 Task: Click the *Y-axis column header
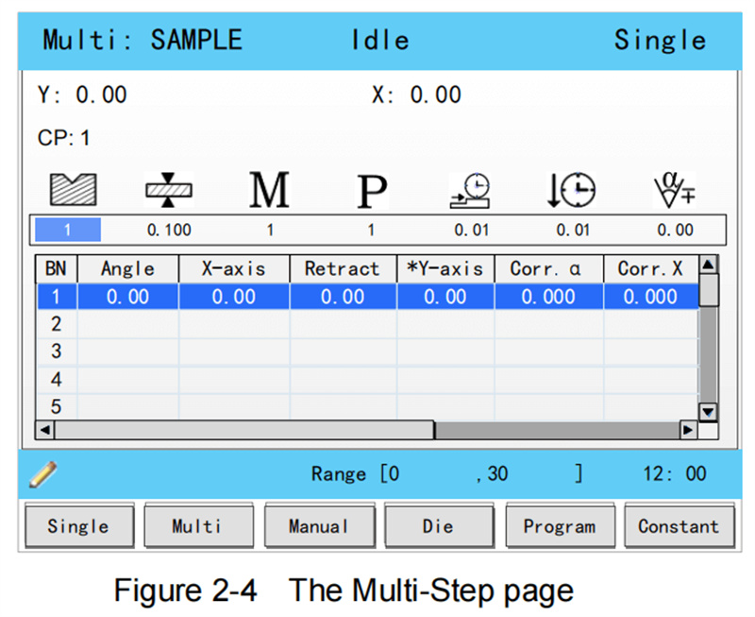(x=445, y=269)
